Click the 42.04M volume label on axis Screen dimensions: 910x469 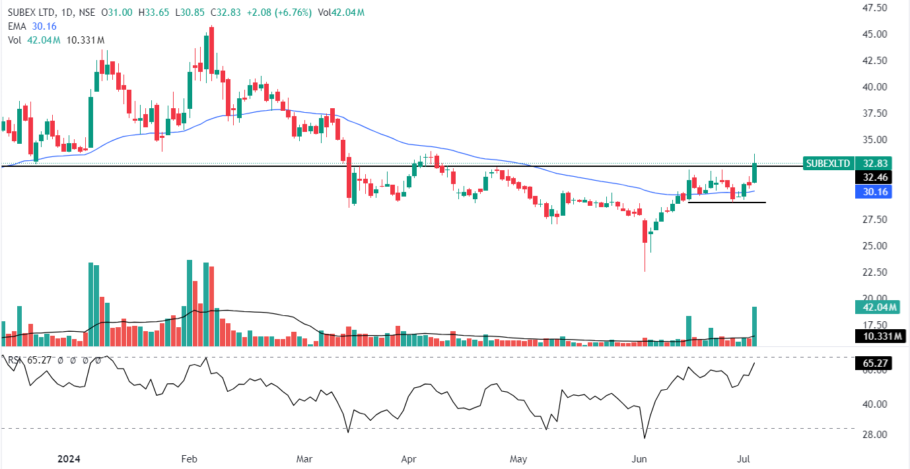click(x=876, y=307)
